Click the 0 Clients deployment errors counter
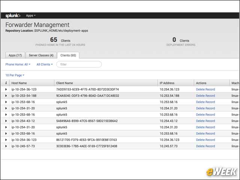Image resolution: width=240 pixels, height=180 pixels. pos(181,42)
